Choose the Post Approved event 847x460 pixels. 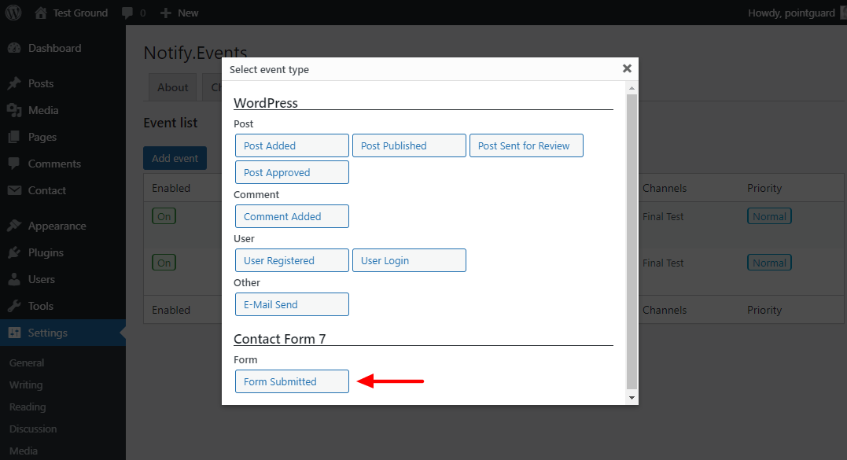click(293, 173)
